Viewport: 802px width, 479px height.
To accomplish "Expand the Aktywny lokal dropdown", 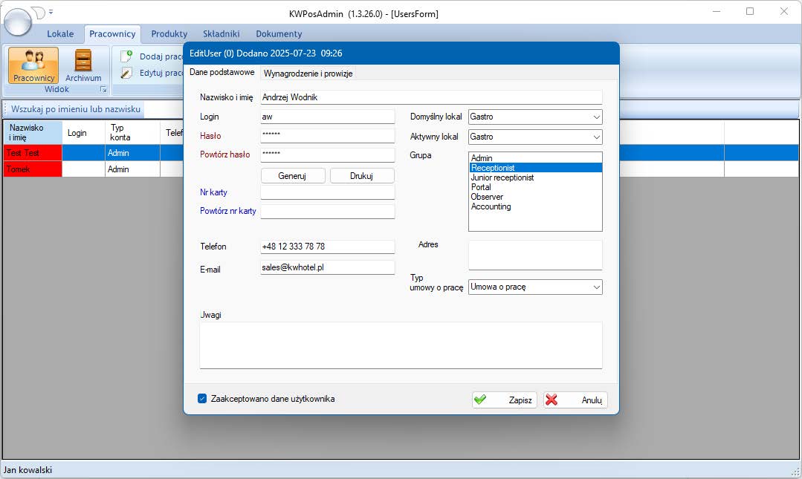I will [596, 137].
